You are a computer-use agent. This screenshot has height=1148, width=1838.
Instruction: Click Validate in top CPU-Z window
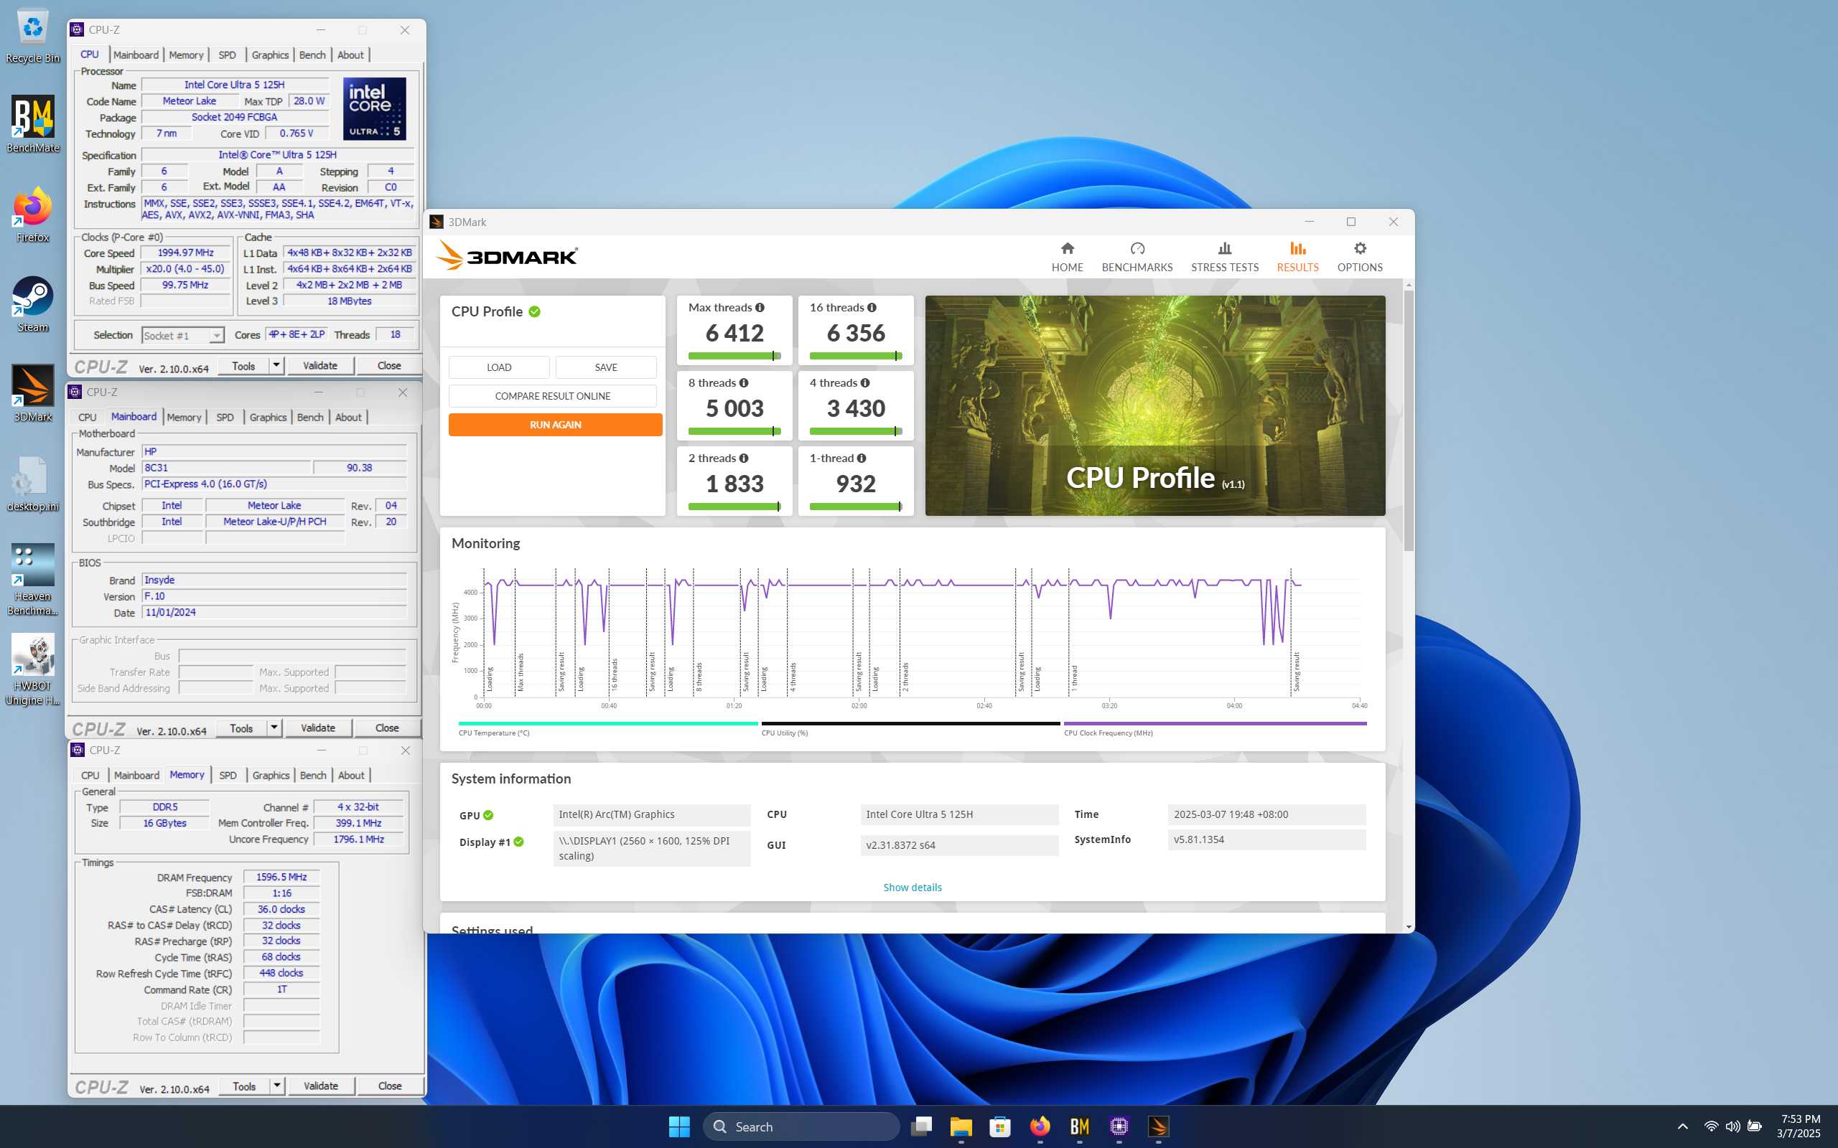[x=319, y=366]
